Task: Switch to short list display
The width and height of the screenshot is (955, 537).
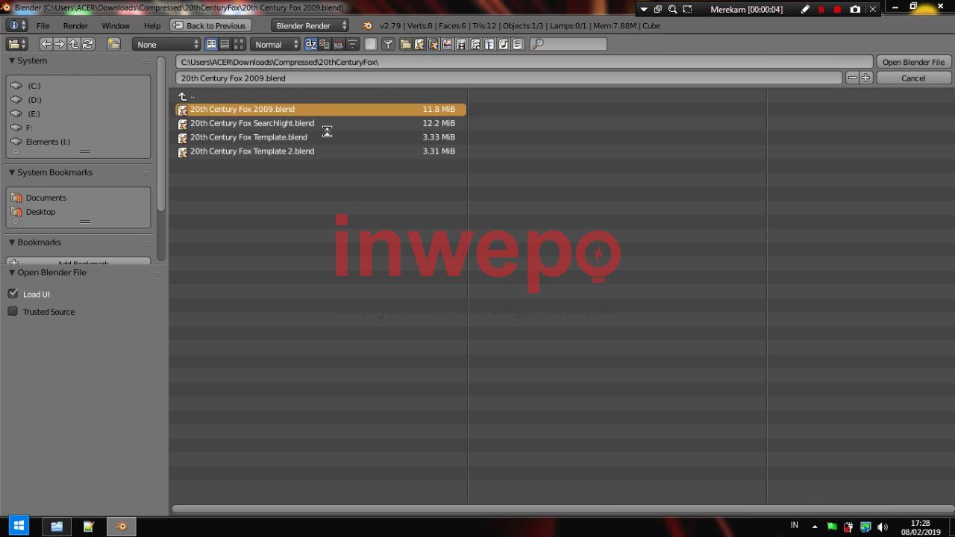Action: 211,44
